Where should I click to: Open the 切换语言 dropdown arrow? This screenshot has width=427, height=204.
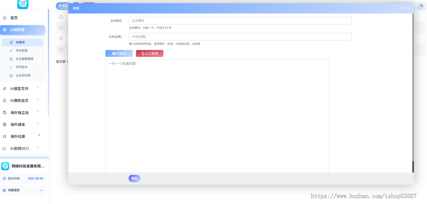coord(41,190)
